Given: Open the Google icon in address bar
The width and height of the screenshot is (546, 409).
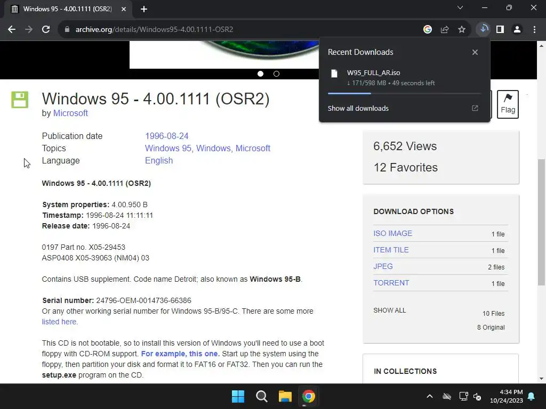Looking at the screenshot, I should point(427,29).
